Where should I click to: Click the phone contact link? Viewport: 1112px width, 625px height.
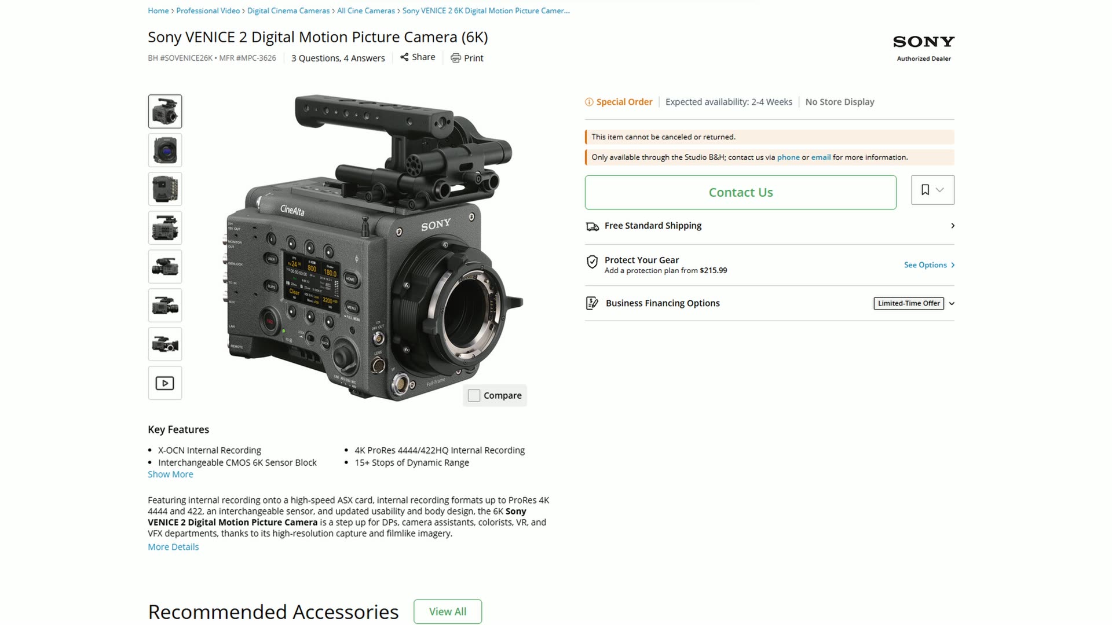[x=788, y=157]
